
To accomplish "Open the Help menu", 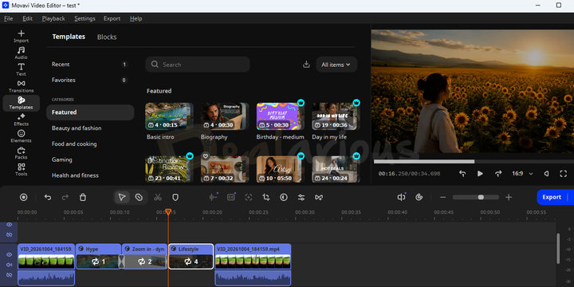I will click(136, 18).
